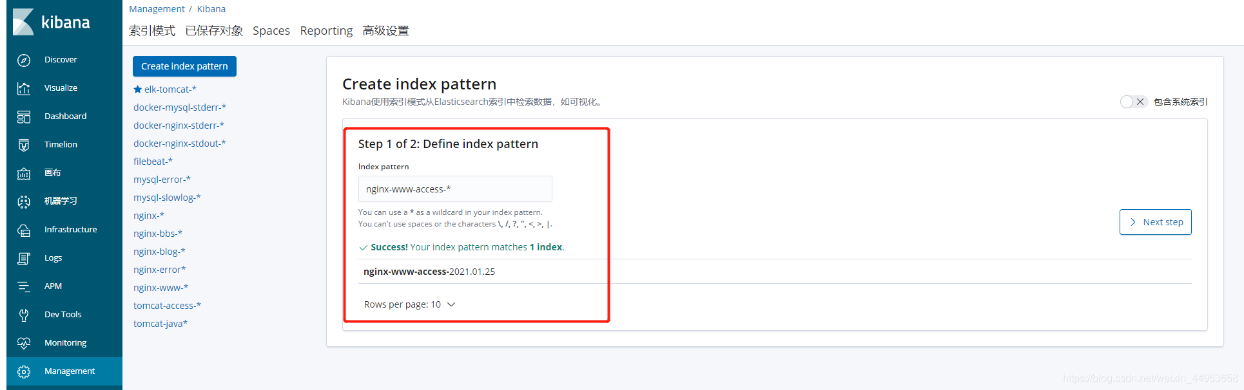Focus the Index pattern input field
The width and height of the screenshot is (1244, 390).
click(455, 189)
